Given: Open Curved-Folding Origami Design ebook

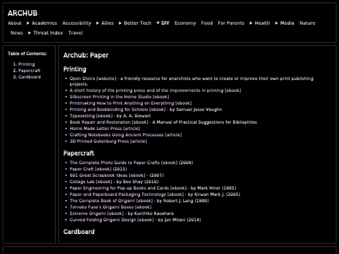Looking at the screenshot, I should pos(112,220).
